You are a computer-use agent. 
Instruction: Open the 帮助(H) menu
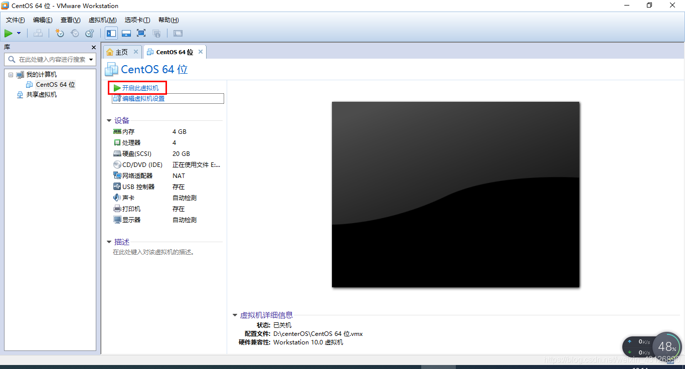(168, 20)
